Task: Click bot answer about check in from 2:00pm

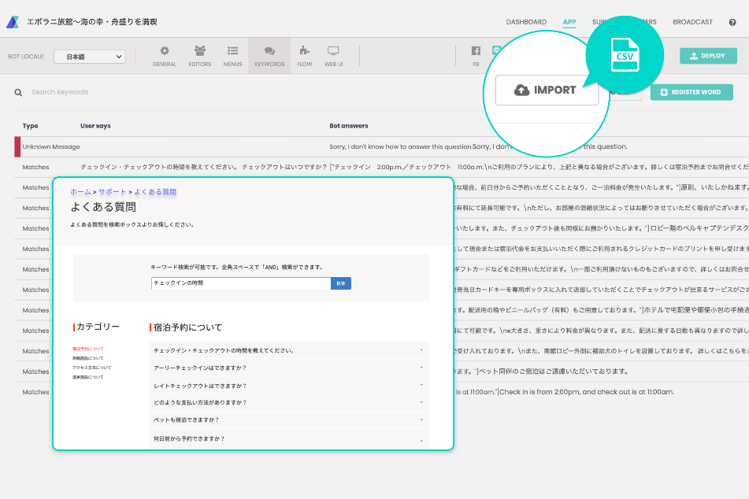Action: pyautogui.click(x=586, y=392)
